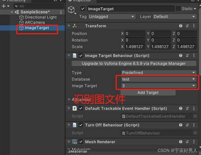Open the Layer Default dropdown
201x155 pixels.
coord(175,17)
